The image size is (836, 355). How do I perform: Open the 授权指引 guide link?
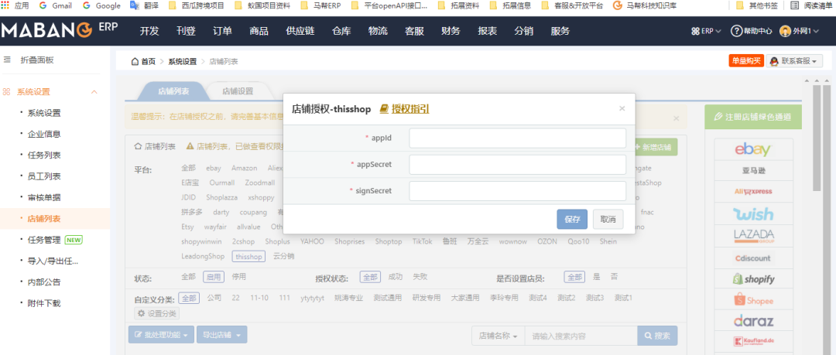pyautogui.click(x=404, y=109)
